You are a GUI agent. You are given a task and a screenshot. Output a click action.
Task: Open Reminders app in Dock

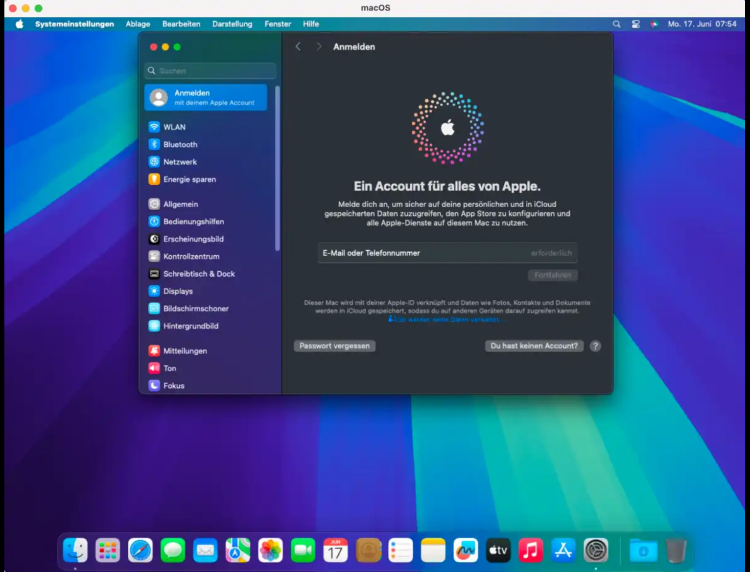pos(400,550)
